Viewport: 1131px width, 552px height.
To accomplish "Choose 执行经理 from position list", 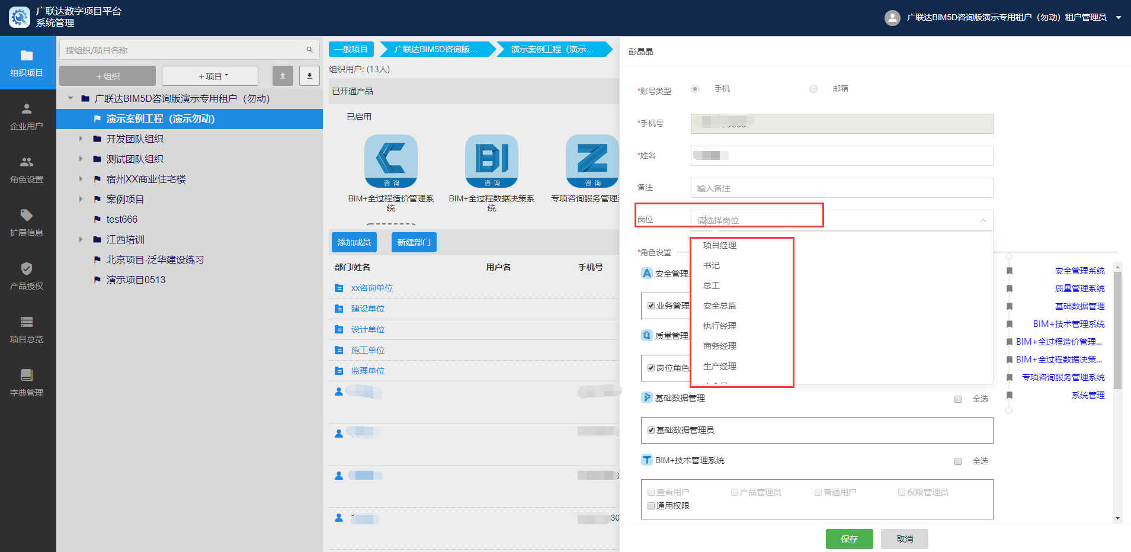I will 720,326.
